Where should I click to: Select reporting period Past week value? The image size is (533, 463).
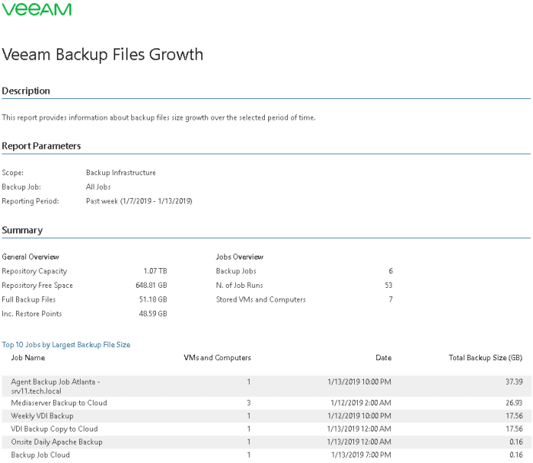pos(139,201)
